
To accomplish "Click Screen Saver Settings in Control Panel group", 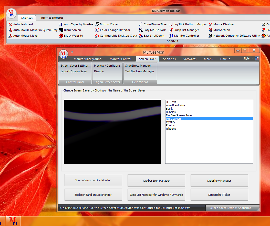I will [x=75, y=66].
